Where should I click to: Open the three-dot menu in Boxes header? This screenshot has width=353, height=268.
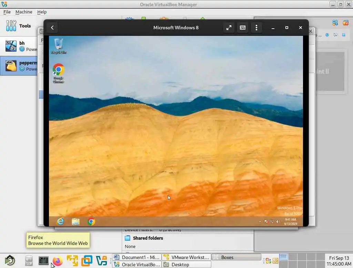coord(256,28)
